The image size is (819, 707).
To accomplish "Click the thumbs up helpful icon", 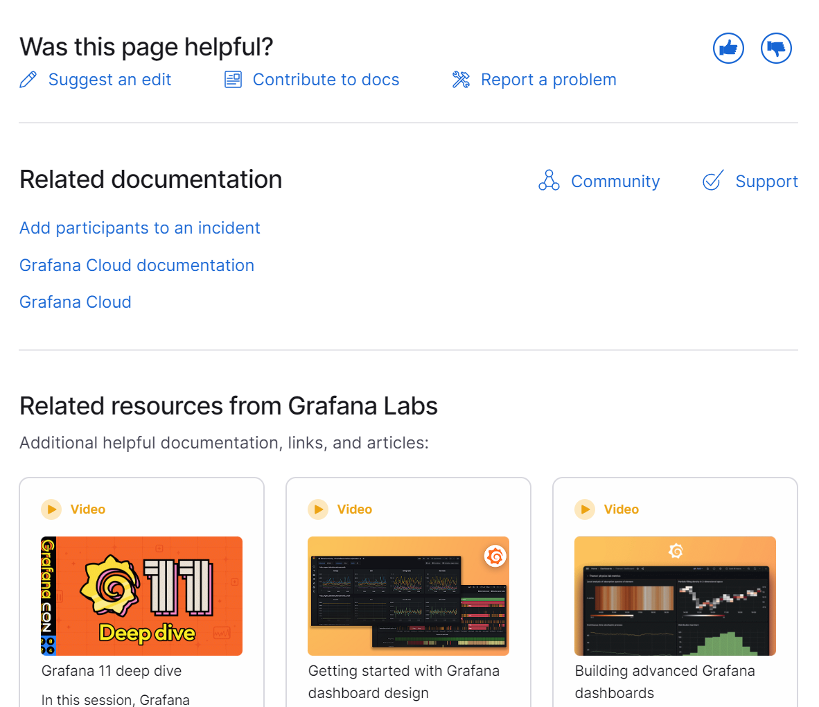I will pyautogui.click(x=728, y=48).
